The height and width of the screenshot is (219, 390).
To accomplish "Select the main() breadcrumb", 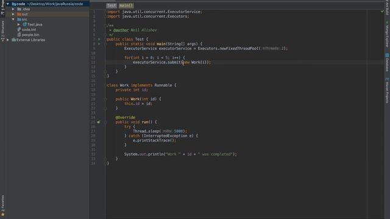I will 126,5.
